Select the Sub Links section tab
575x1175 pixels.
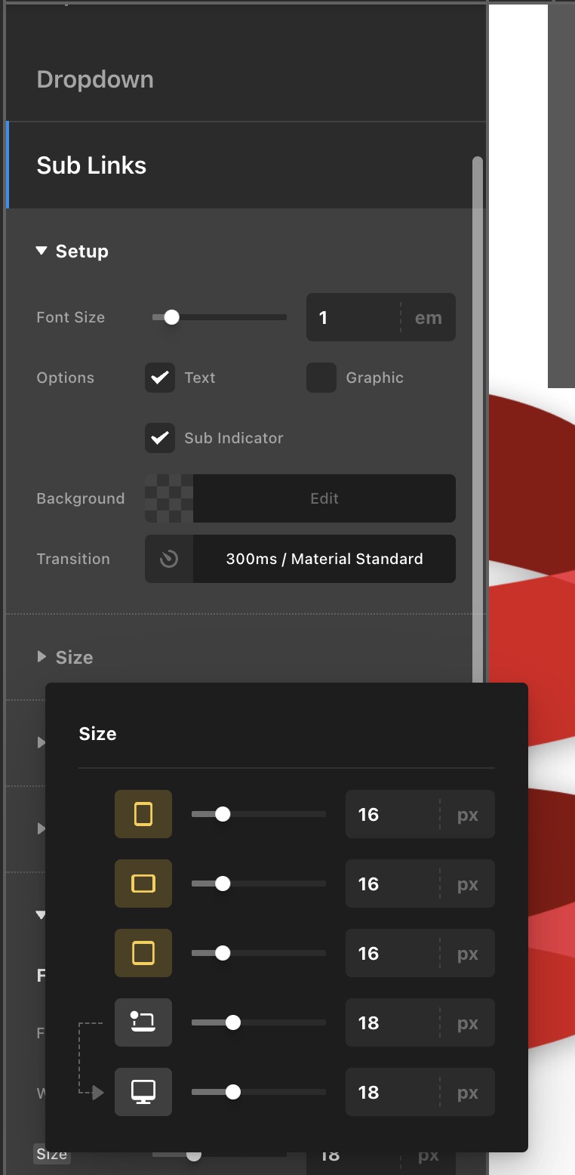coord(91,165)
